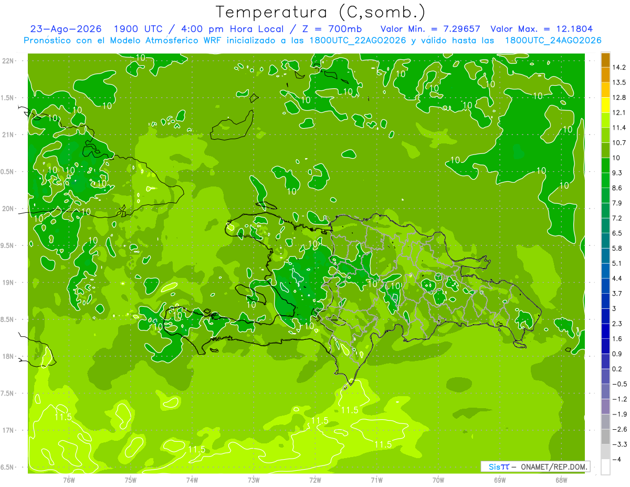The width and height of the screenshot is (630, 487).
Task: Click the "1.6" value on color legend
Action: click(x=617, y=339)
